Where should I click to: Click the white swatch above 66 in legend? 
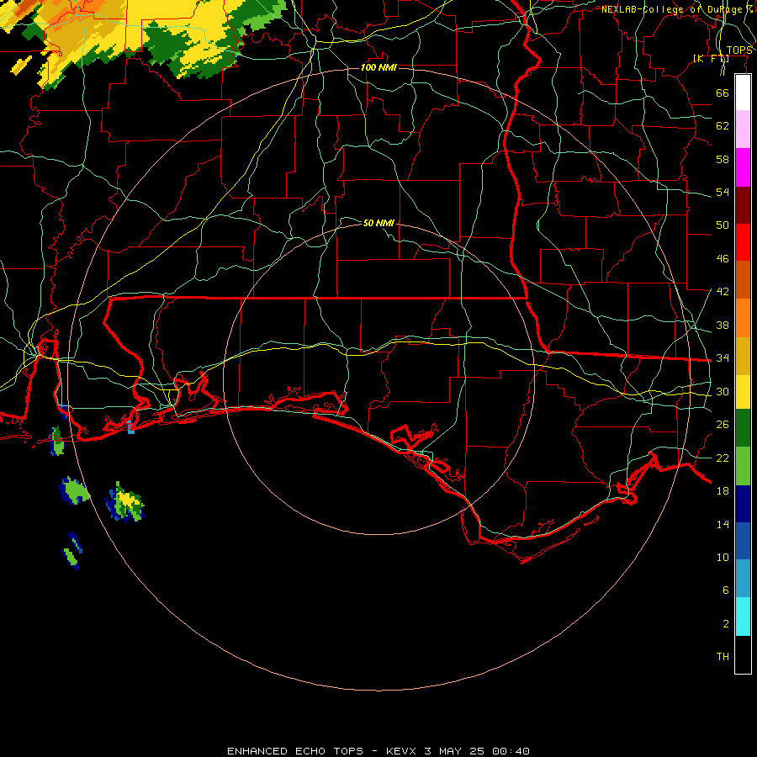[x=743, y=93]
